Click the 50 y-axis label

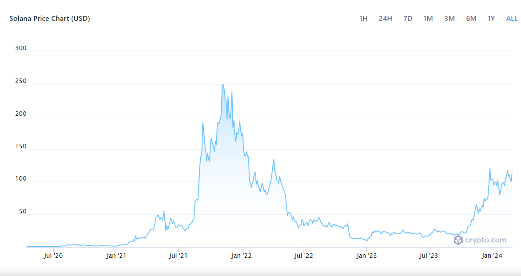[x=22, y=212]
